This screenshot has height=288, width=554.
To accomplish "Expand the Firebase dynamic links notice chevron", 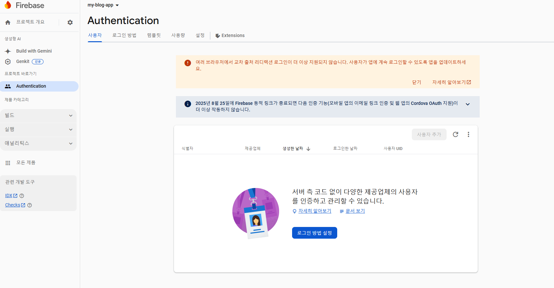I will 468,104.
